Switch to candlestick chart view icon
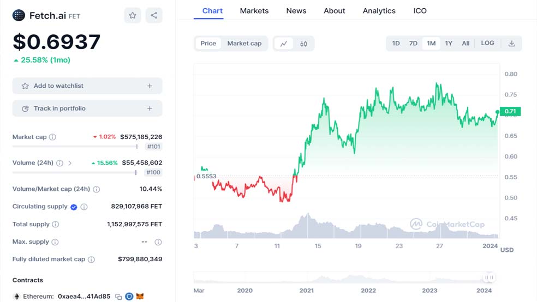 pyautogui.click(x=303, y=44)
